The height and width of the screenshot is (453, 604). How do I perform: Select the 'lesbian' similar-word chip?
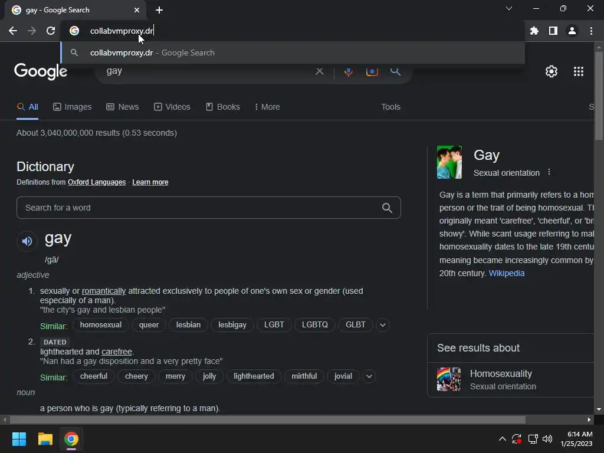click(x=188, y=325)
